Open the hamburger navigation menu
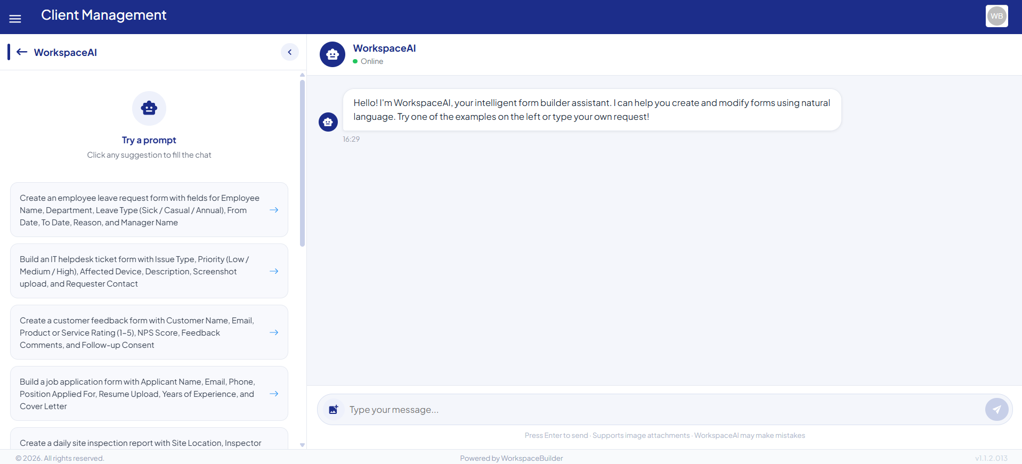This screenshot has height=464, width=1022. pyautogui.click(x=15, y=19)
